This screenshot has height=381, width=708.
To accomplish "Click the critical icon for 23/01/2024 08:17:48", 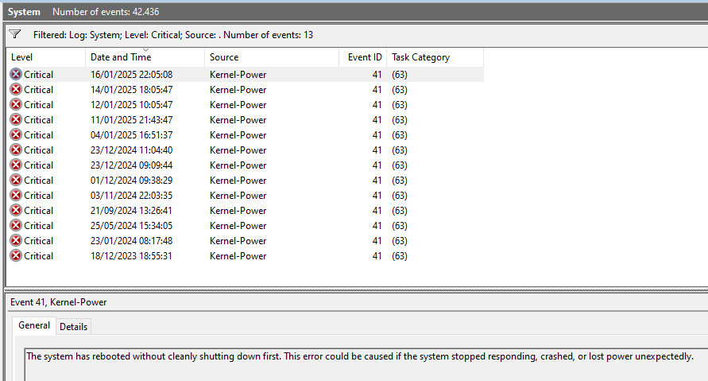I will pyautogui.click(x=16, y=240).
